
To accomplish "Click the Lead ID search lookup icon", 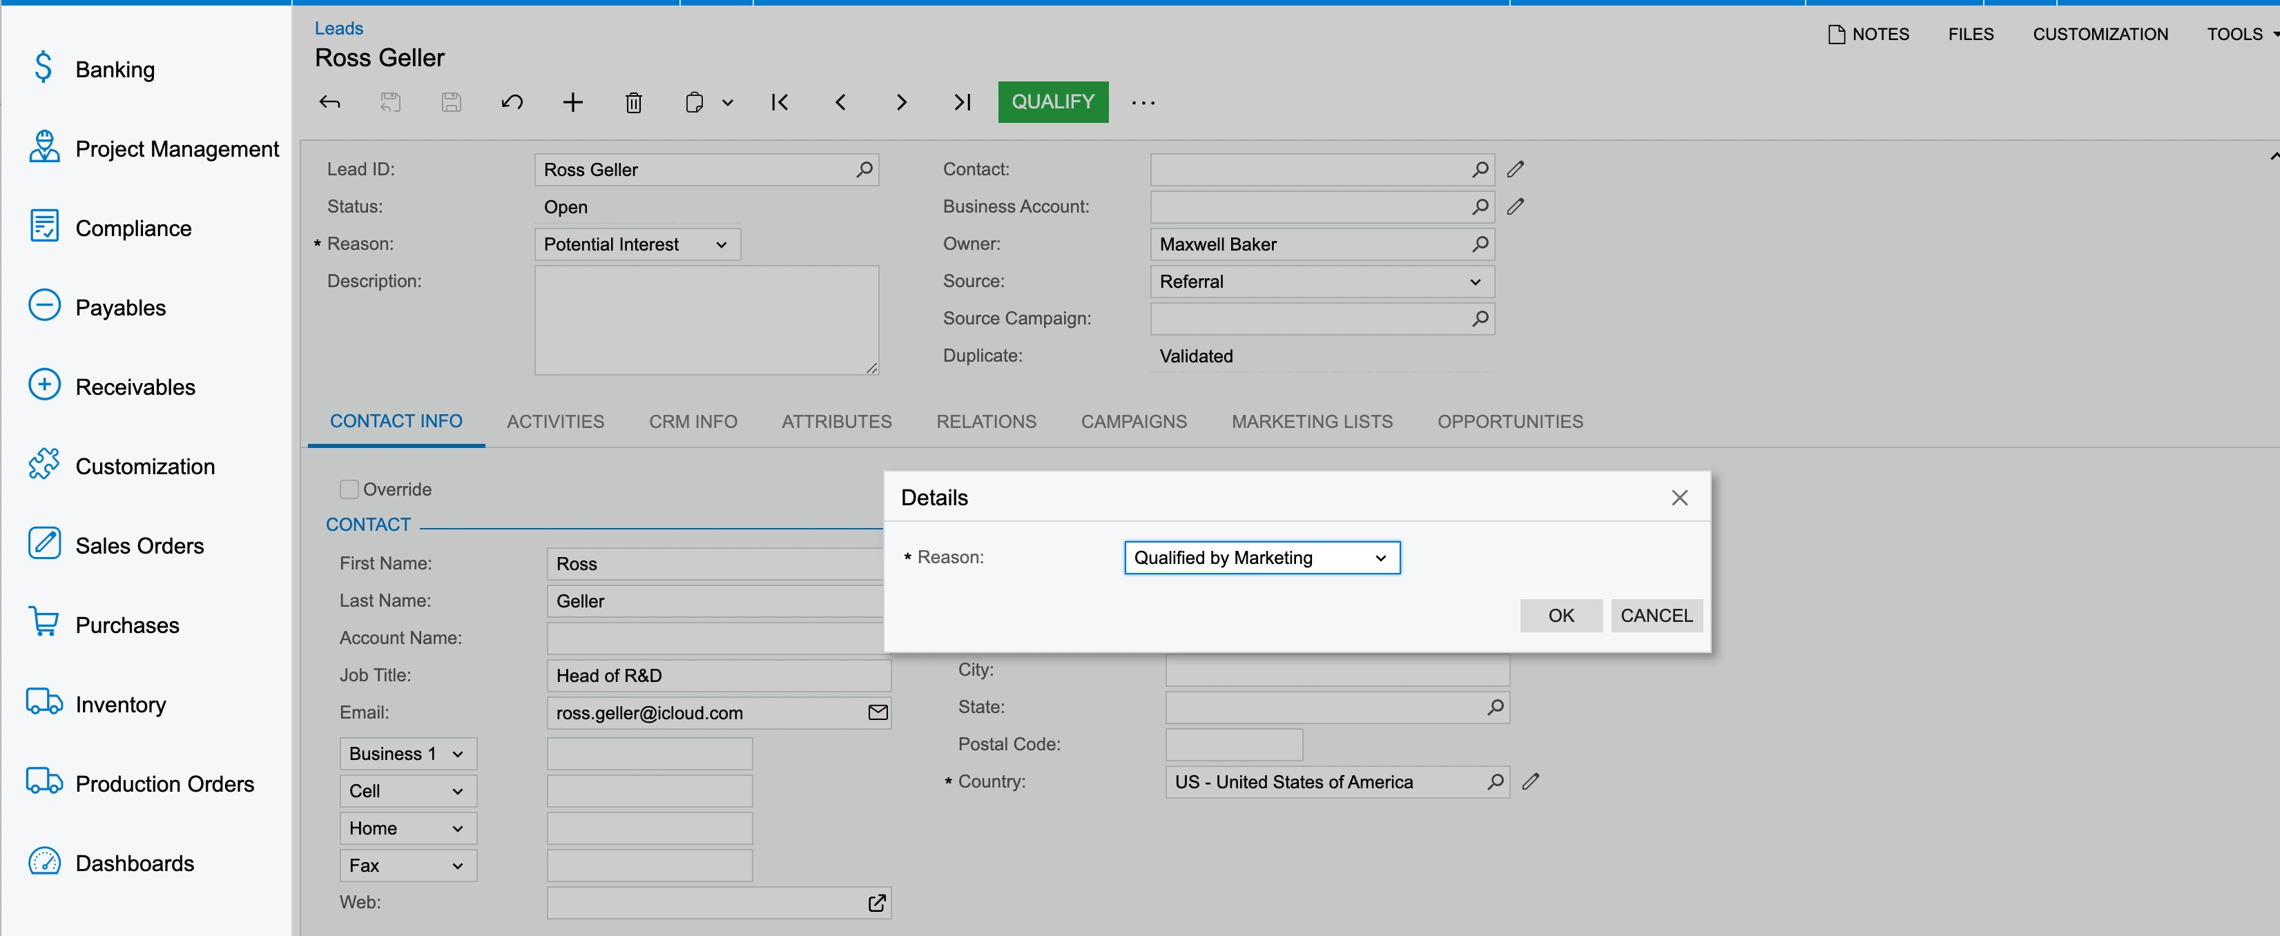I will (868, 168).
